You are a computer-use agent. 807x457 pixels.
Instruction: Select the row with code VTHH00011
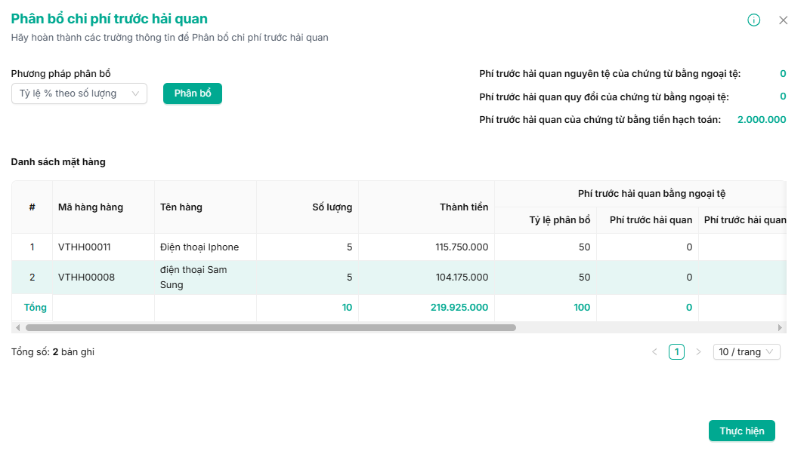click(x=85, y=247)
